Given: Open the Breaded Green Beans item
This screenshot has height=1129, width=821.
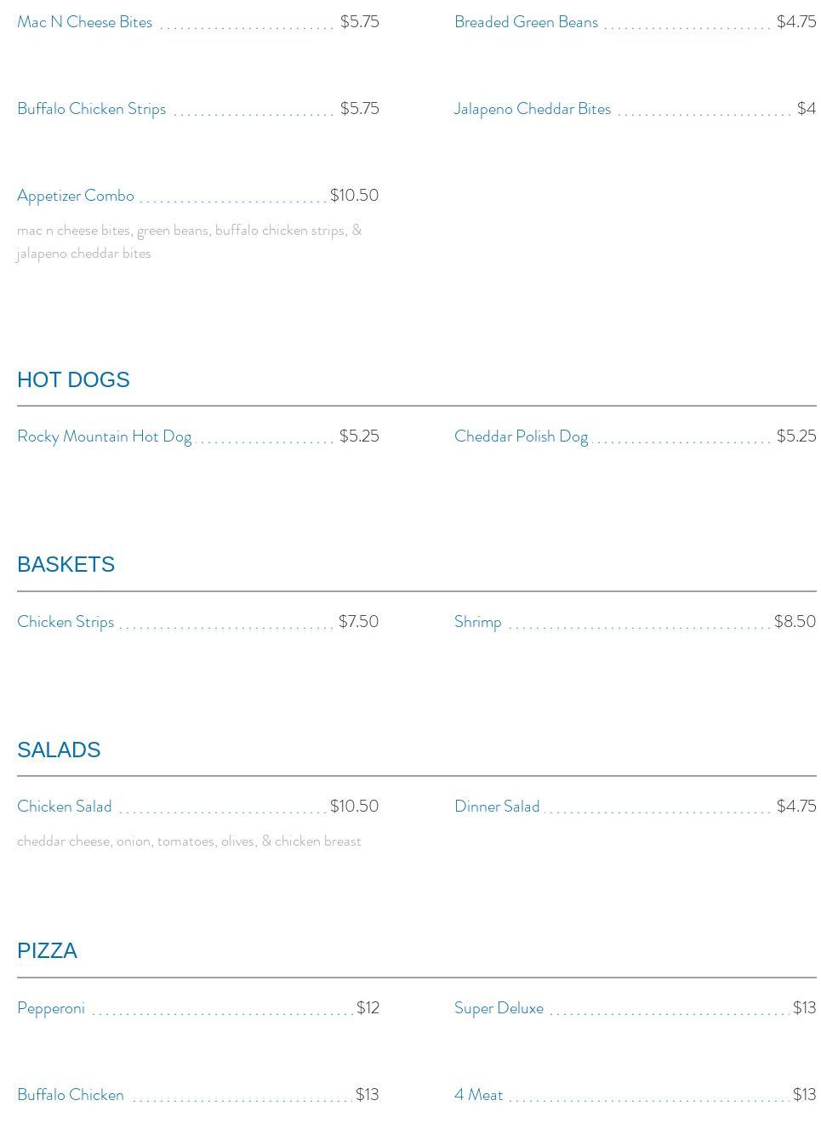Looking at the screenshot, I should pyautogui.click(x=526, y=22).
